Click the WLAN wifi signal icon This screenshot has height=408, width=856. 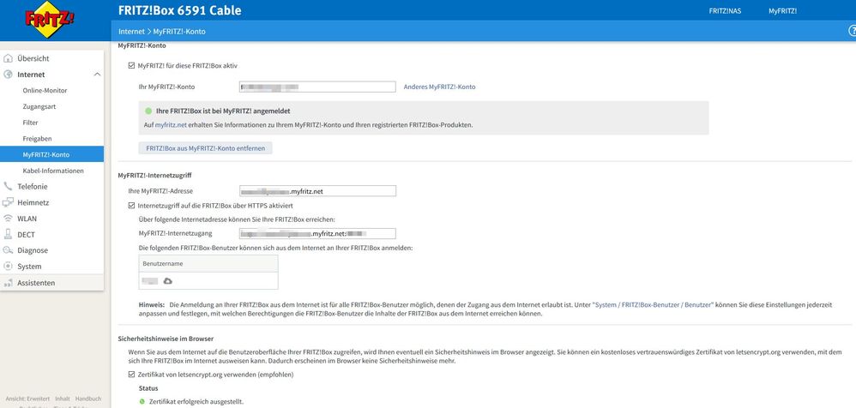(8, 219)
